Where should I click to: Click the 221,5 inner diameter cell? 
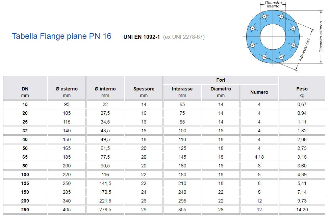pos(105,201)
